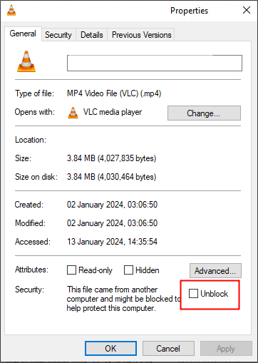The height and width of the screenshot is (363, 258).
Task: Click the VLC cone icon in title bar
Action: click(11, 10)
